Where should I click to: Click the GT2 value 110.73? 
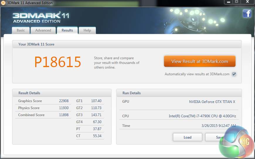96,108
